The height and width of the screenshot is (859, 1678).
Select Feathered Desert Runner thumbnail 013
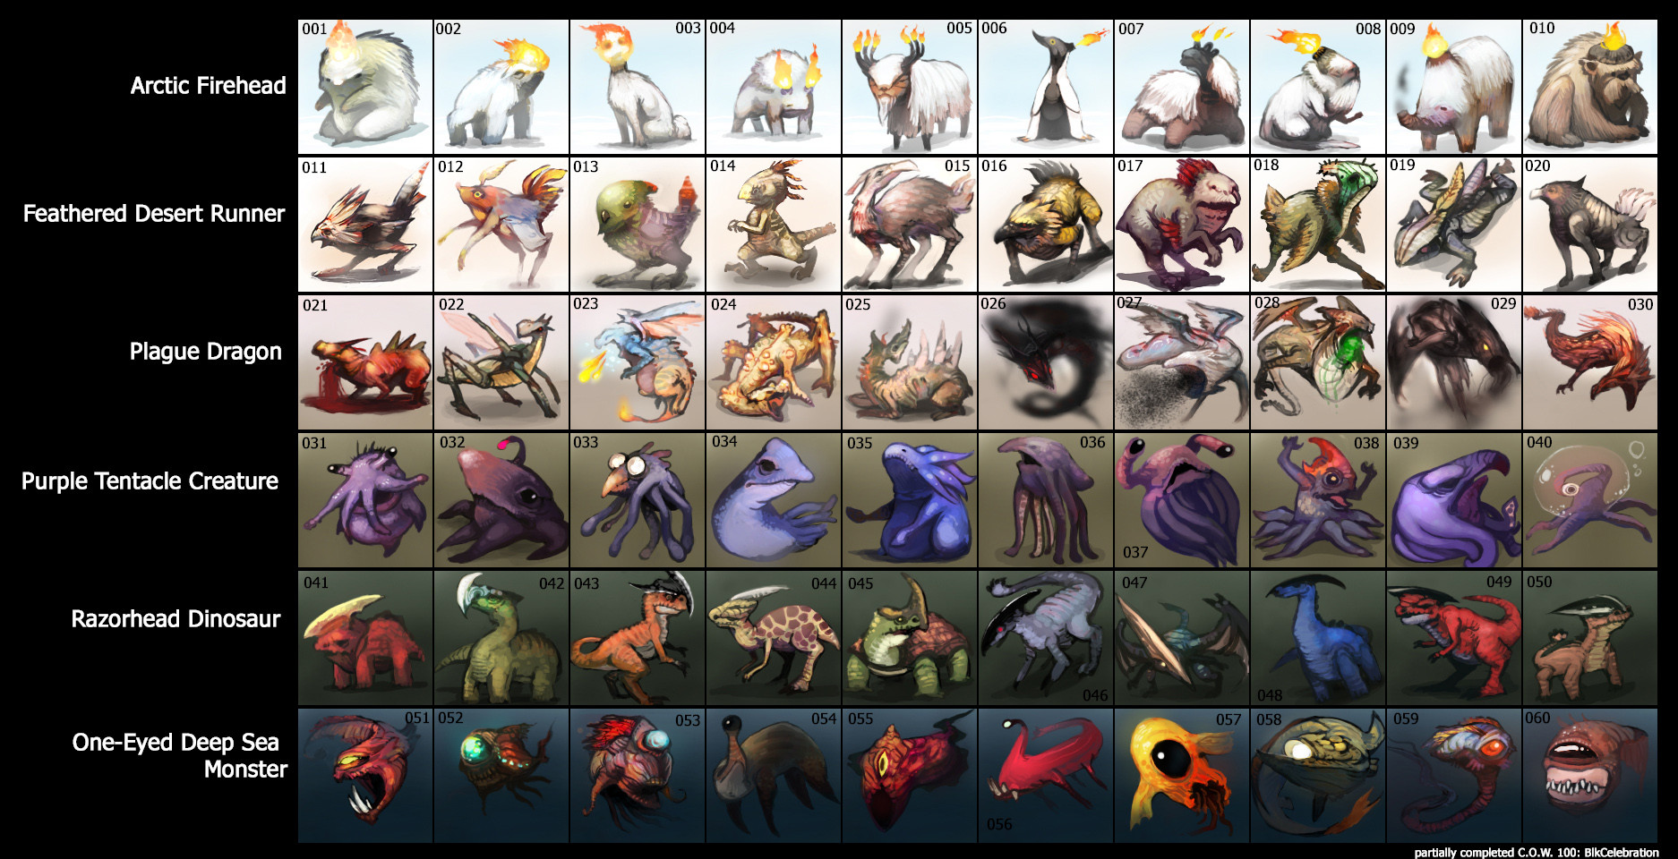pos(638,225)
